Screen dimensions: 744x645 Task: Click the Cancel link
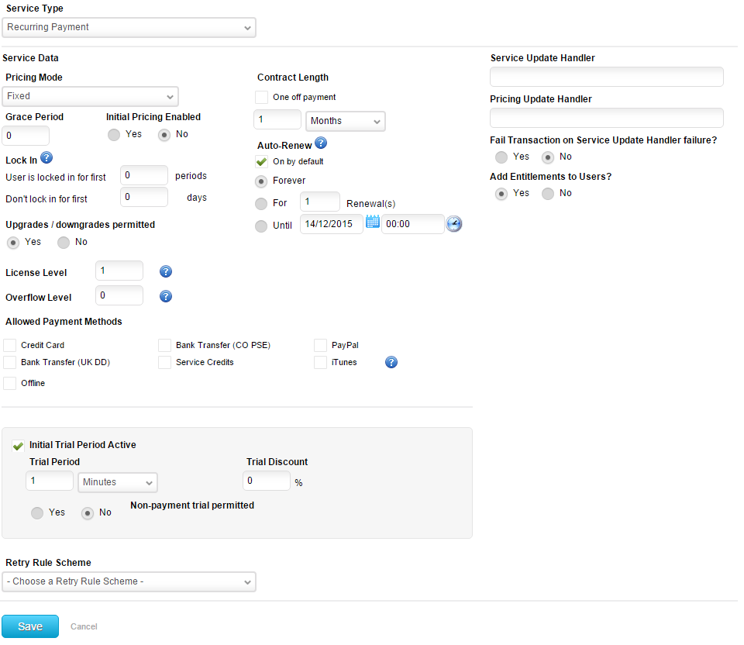(x=84, y=626)
